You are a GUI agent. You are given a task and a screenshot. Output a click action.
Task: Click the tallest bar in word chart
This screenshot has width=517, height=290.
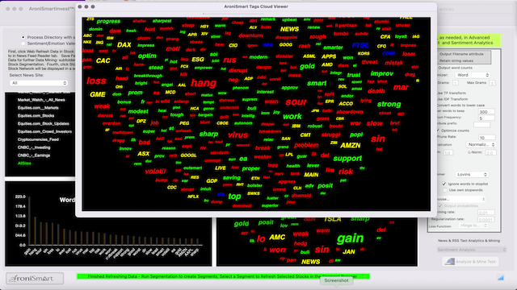click(29, 221)
